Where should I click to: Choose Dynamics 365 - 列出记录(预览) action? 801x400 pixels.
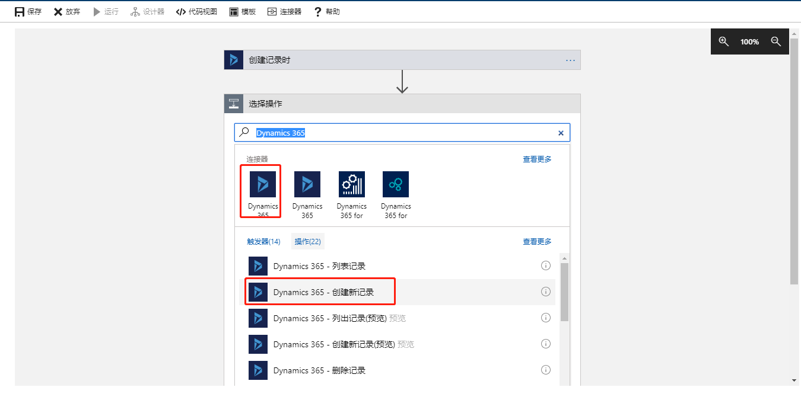(x=397, y=318)
